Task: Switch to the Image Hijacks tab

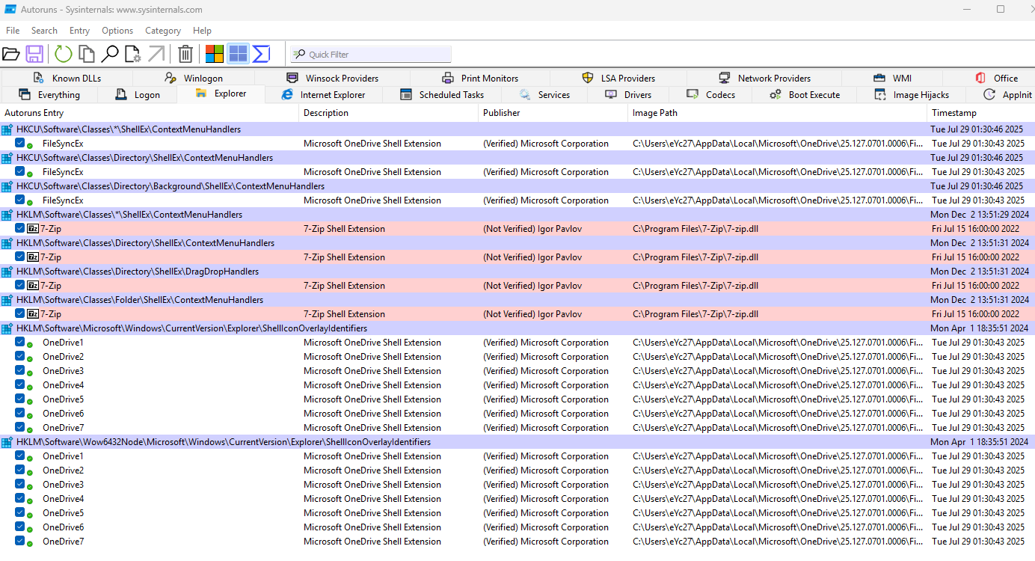Action: point(911,95)
